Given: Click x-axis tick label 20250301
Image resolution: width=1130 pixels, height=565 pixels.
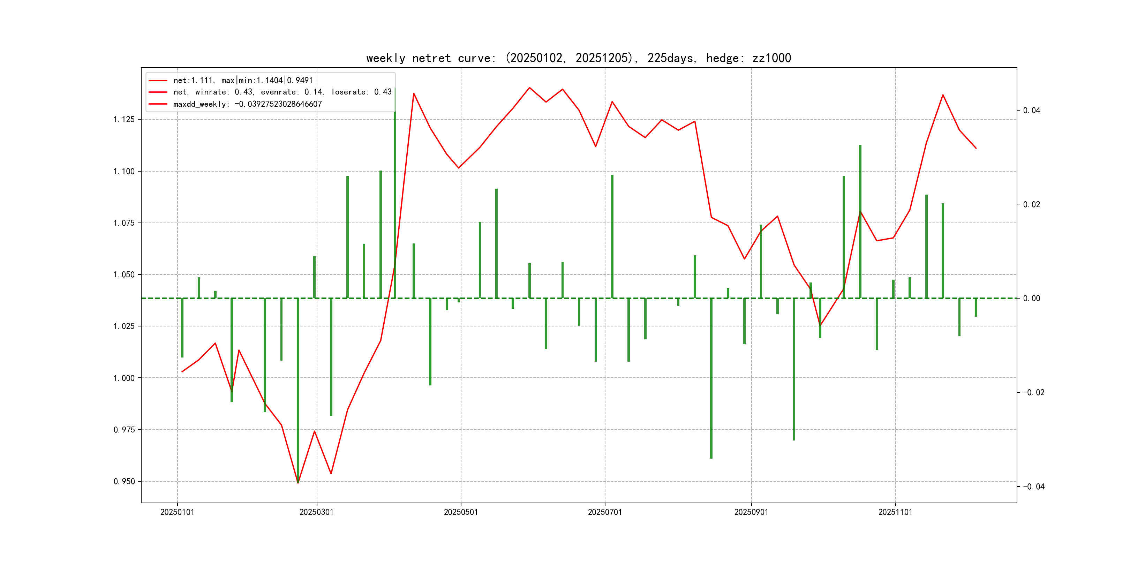Looking at the screenshot, I should 316,512.
